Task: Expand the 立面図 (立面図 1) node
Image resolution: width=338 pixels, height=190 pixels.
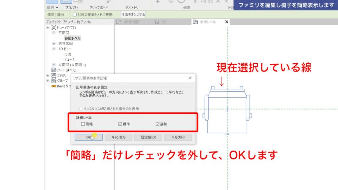Action: point(54,64)
